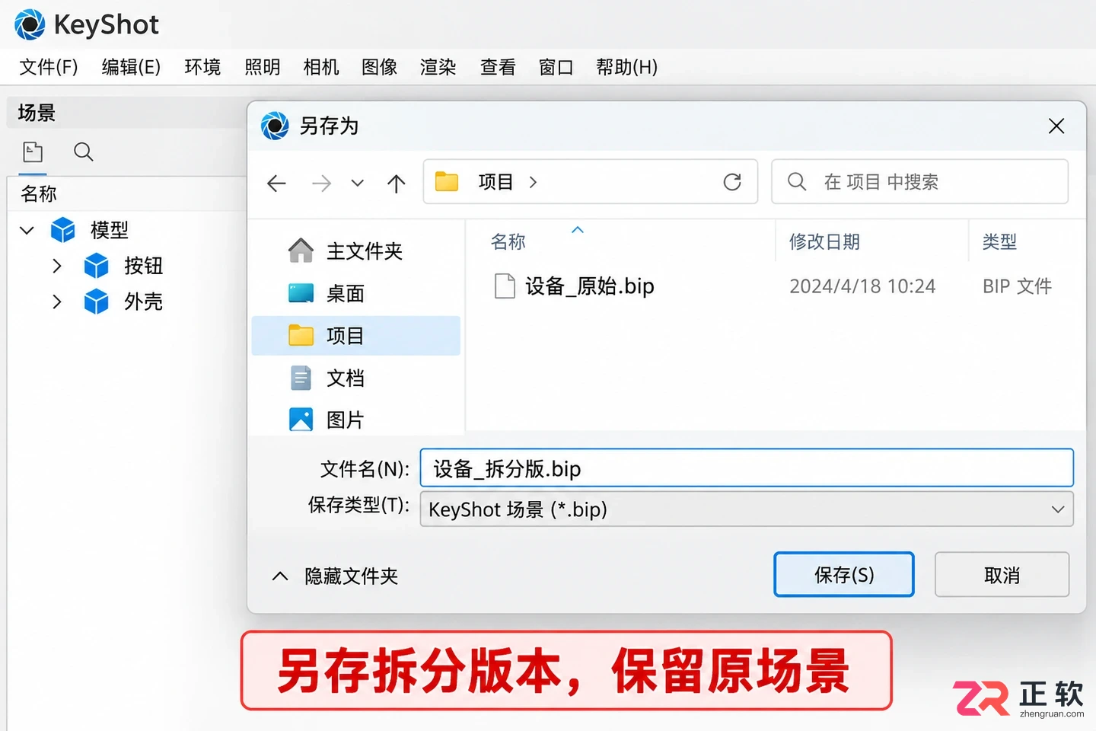Click the scene tree tab icon

tap(33, 152)
